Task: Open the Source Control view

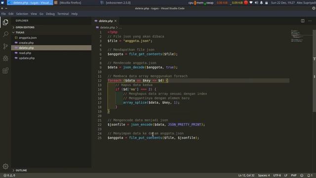Action: pyautogui.click(x=5, y=46)
